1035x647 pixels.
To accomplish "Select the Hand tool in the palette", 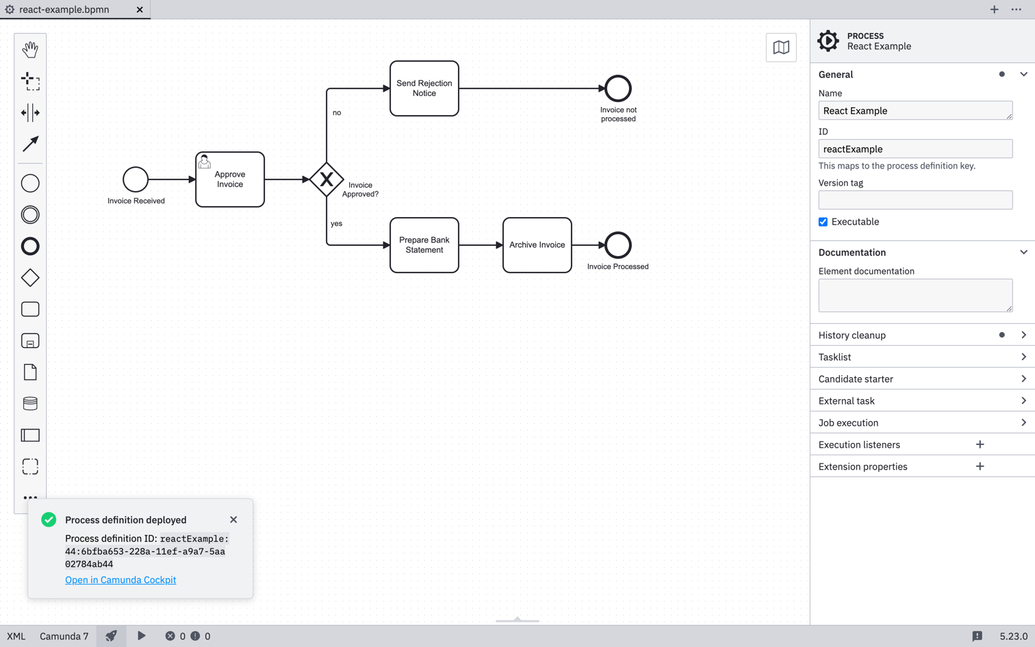I will [30, 49].
